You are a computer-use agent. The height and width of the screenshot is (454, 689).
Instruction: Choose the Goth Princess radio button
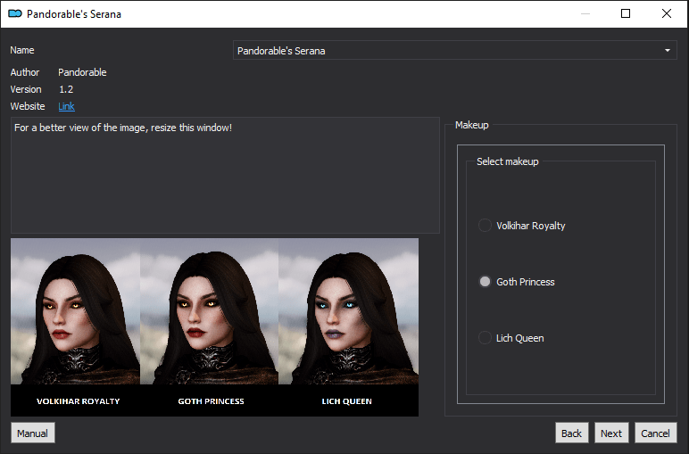pos(485,282)
